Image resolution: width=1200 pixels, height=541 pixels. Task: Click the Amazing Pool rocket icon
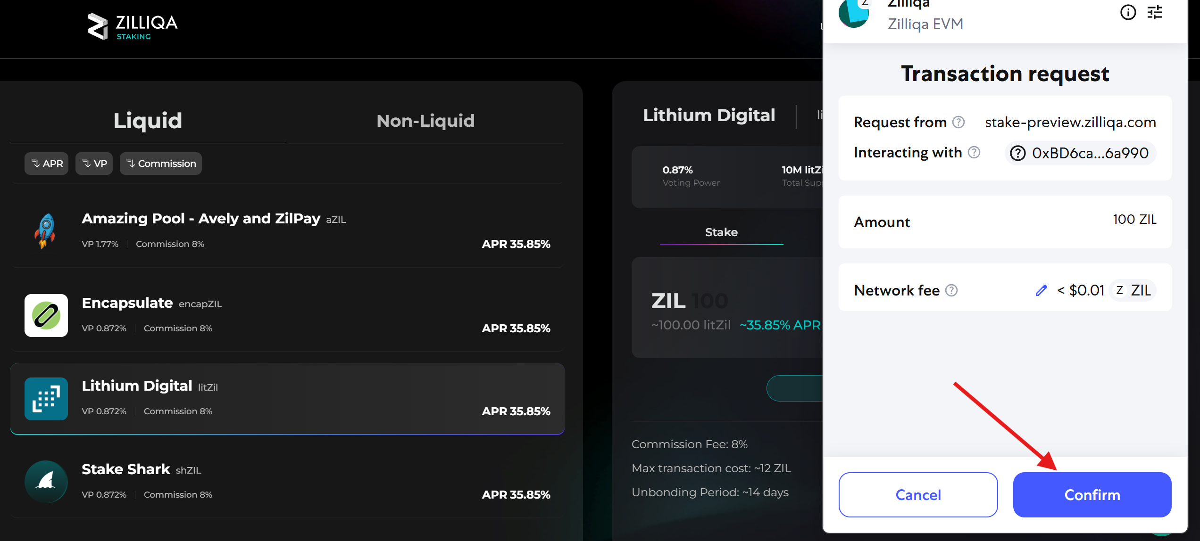click(46, 231)
